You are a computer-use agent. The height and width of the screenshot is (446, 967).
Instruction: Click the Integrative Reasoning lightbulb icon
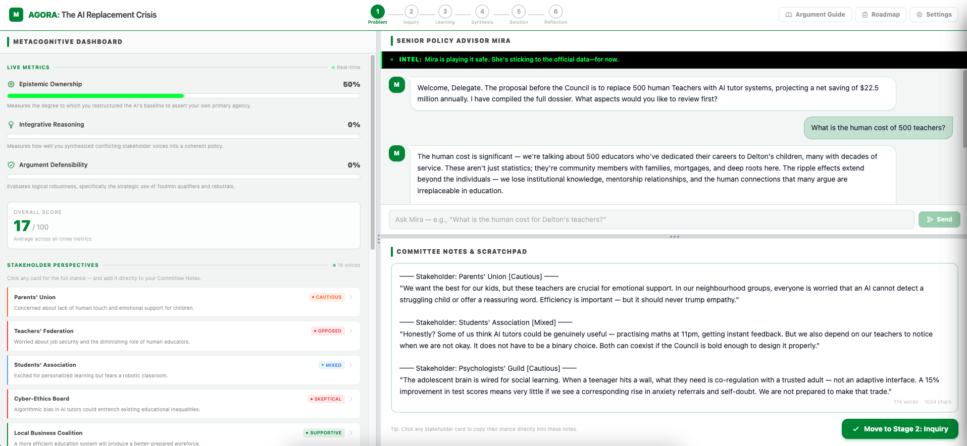point(11,125)
